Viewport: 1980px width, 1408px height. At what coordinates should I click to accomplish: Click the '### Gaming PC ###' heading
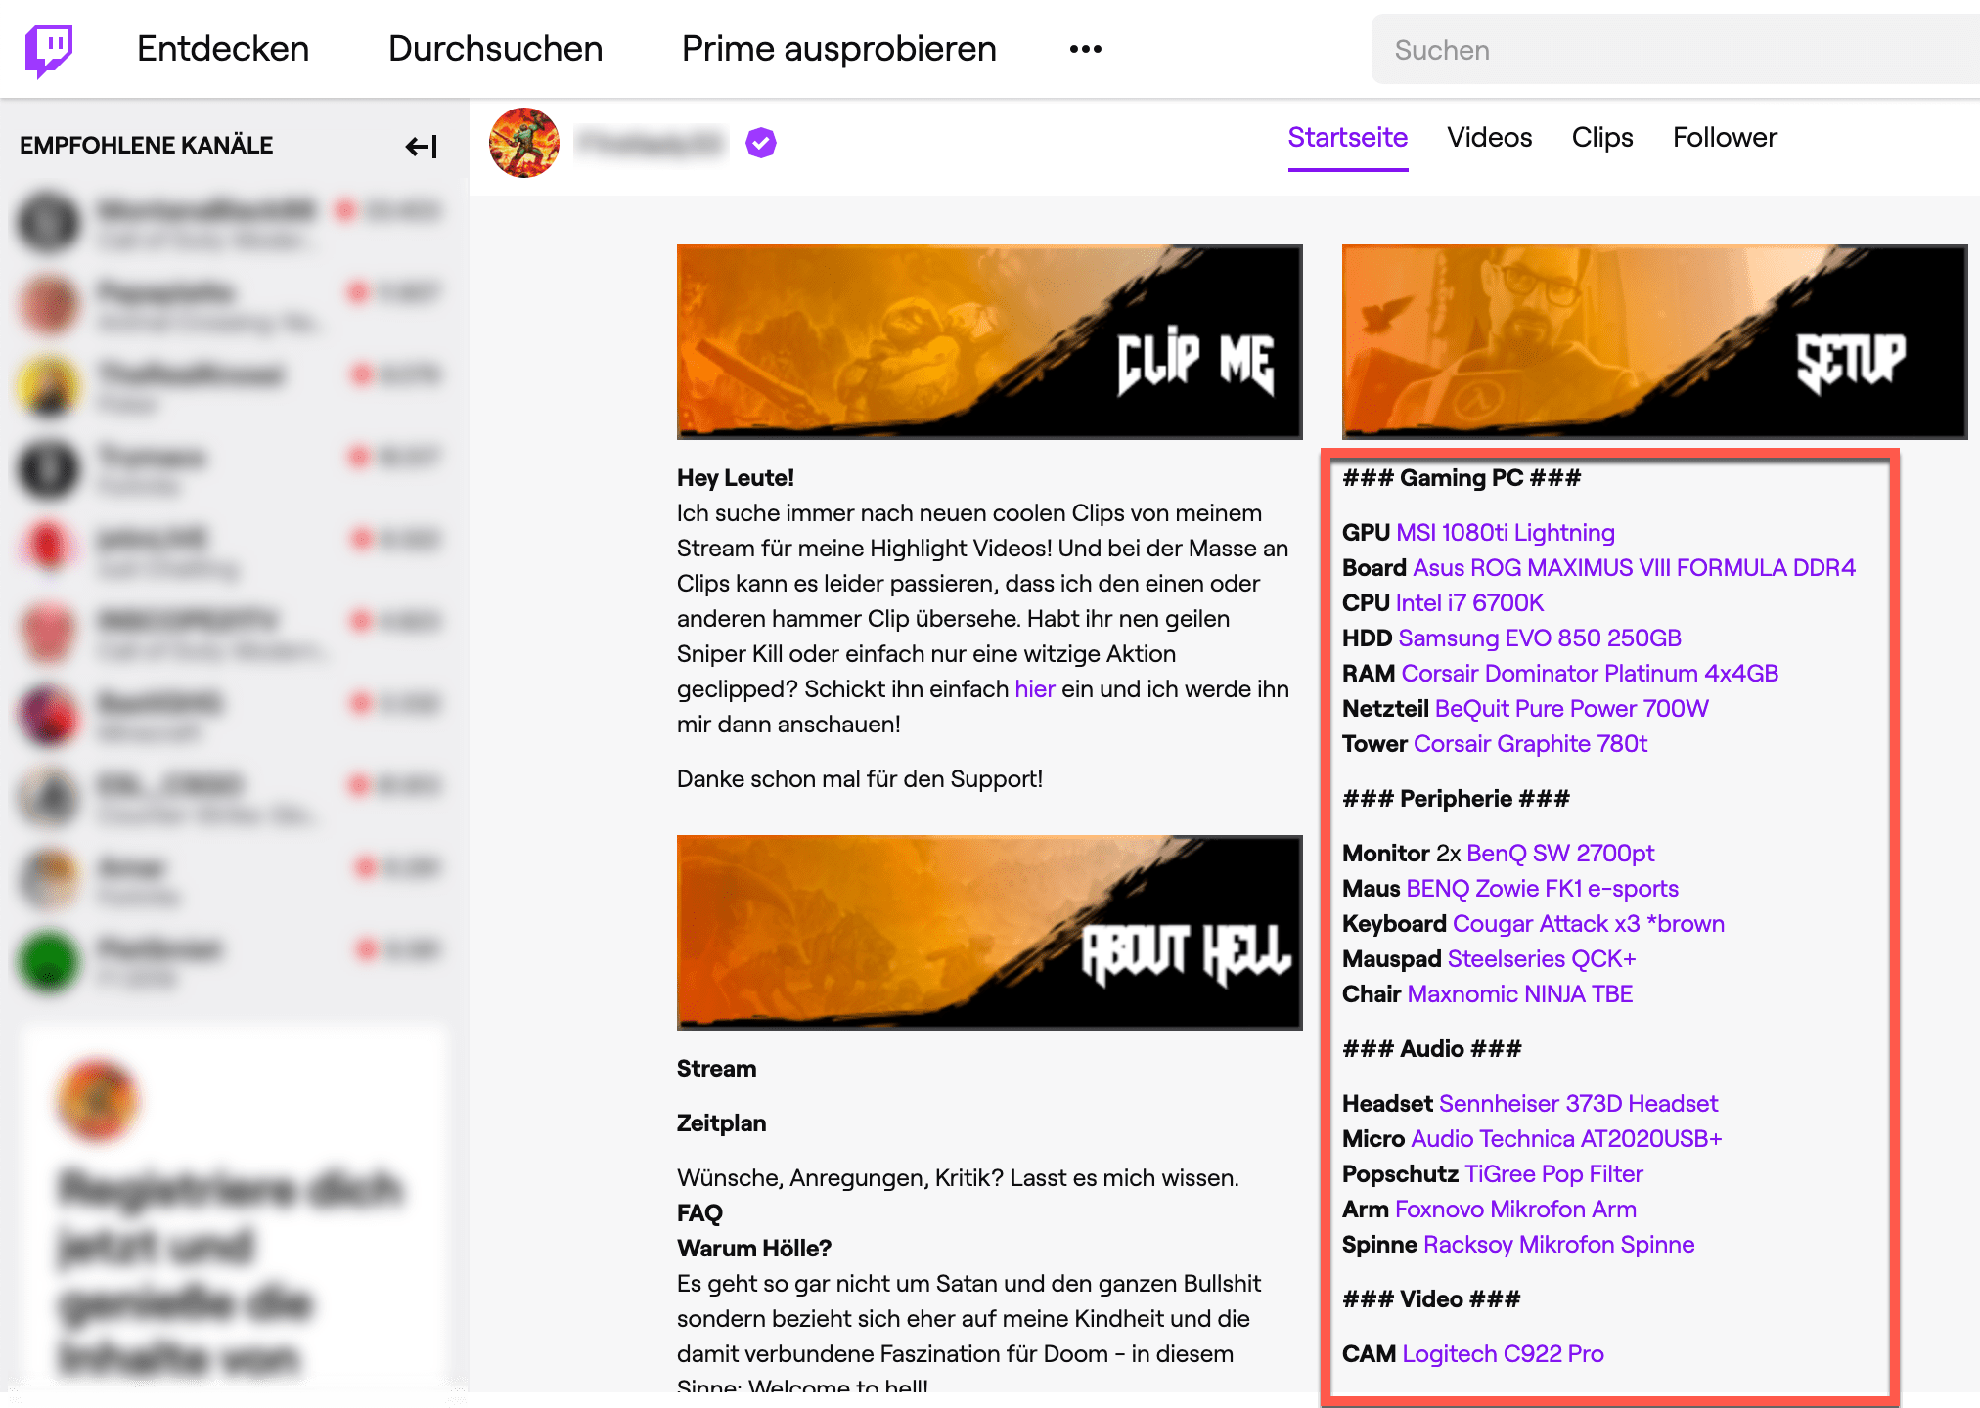click(1462, 478)
